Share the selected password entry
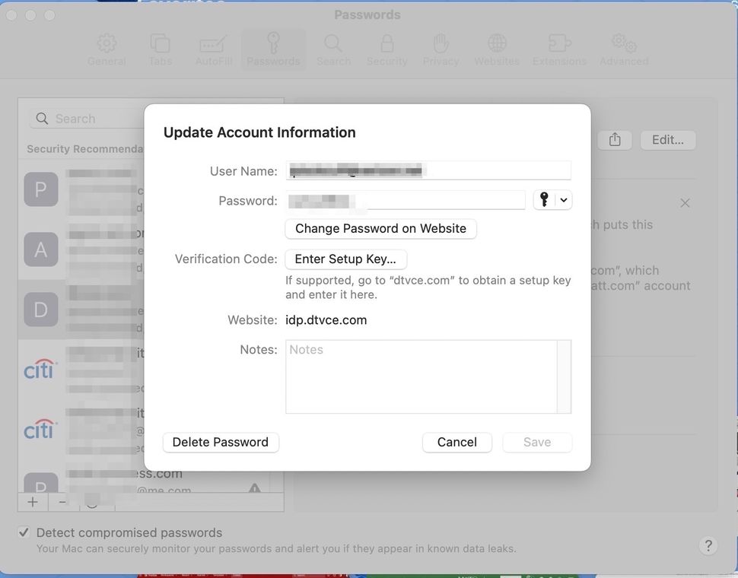 click(613, 139)
